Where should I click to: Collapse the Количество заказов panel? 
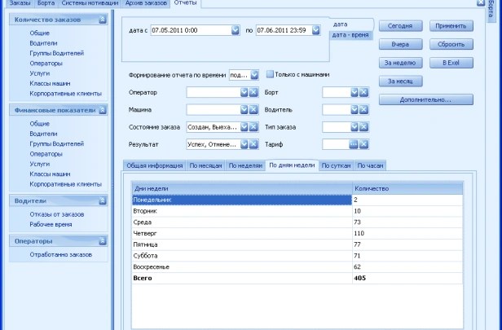pyautogui.click(x=102, y=18)
